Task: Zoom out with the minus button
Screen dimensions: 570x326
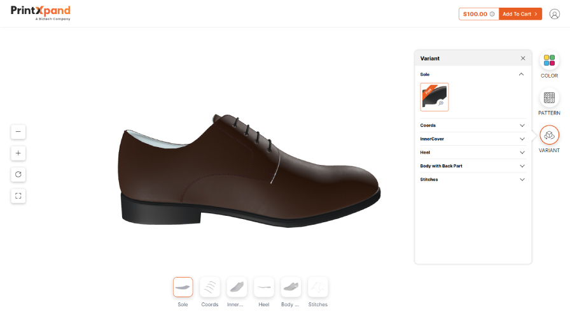Action: (x=18, y=132)
